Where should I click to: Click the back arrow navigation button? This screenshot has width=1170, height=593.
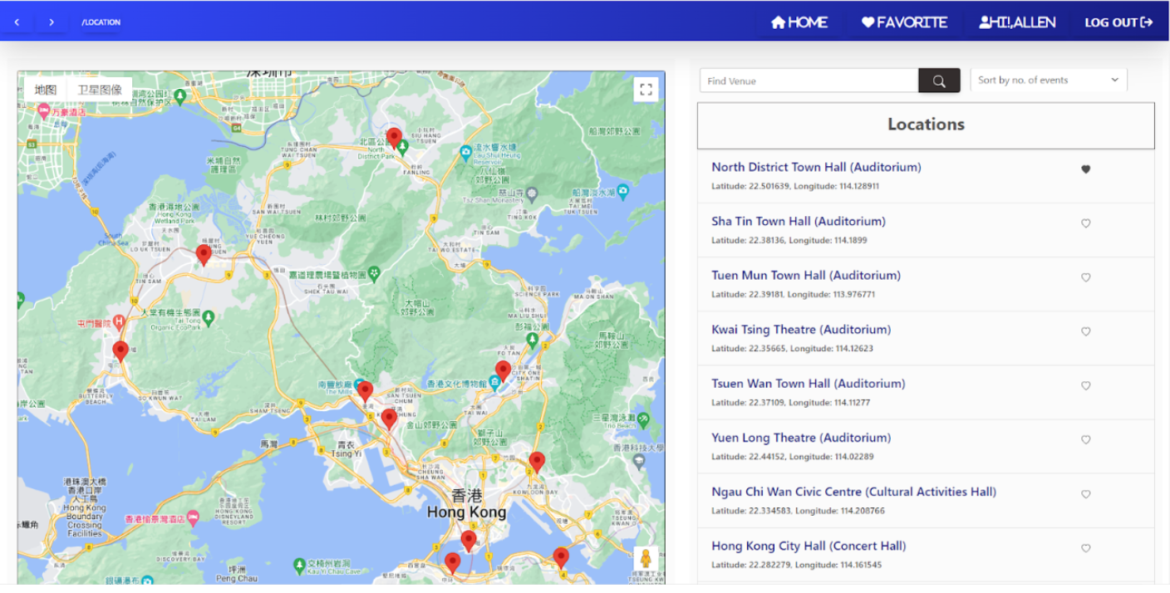click(x=17, y=22)
